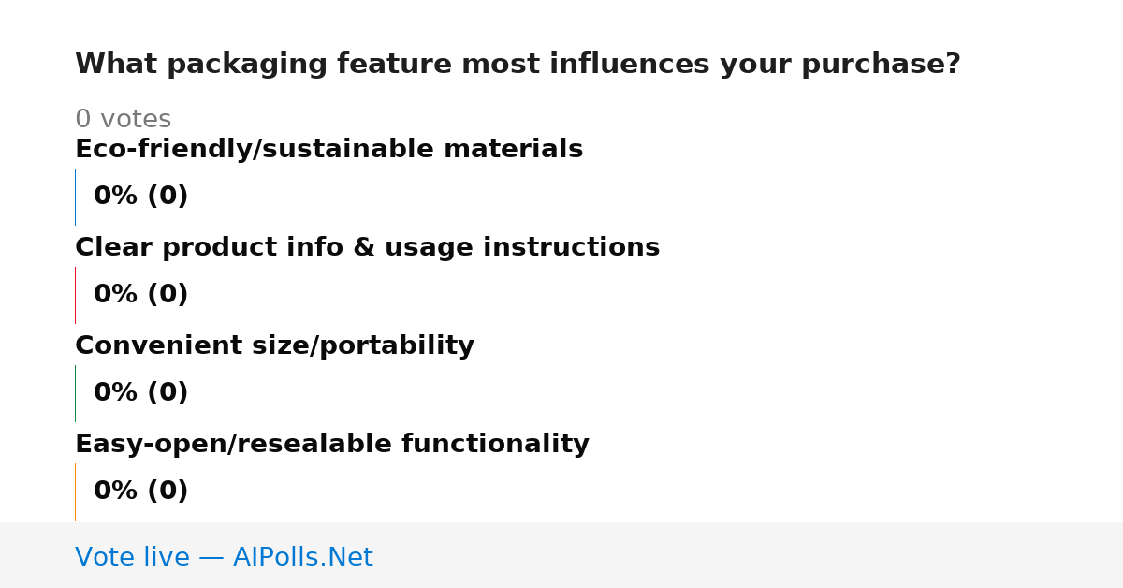Click the red bar for Clear product info

click(x=75, y=295)
